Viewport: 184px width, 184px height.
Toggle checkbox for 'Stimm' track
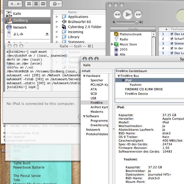(x=172, y=43)
